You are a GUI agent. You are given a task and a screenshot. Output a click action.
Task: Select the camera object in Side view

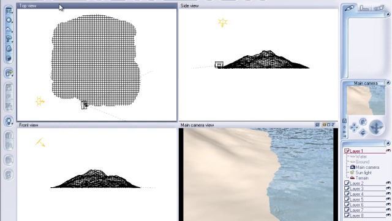tap(219, 64)
